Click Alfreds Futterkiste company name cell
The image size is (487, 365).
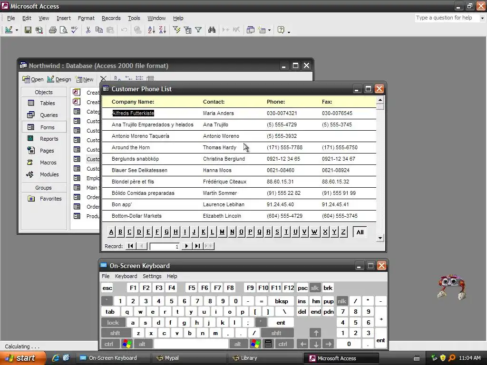coord(133,113)
